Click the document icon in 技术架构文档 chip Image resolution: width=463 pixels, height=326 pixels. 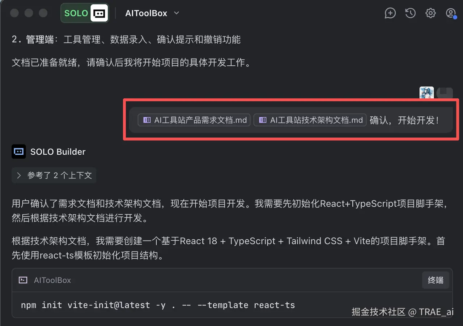[x=263, y=120]
